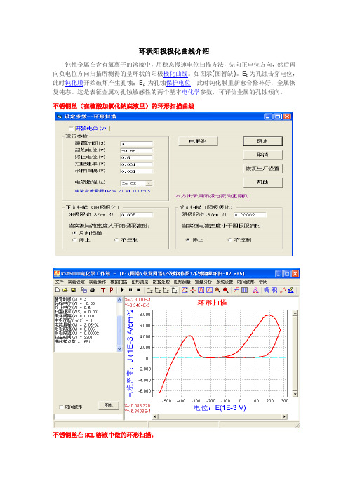Click parameter list scrollbar down arrow
The height and width of the screenshot is (493, 348).
pyautogui.click(x=119, y=349)
